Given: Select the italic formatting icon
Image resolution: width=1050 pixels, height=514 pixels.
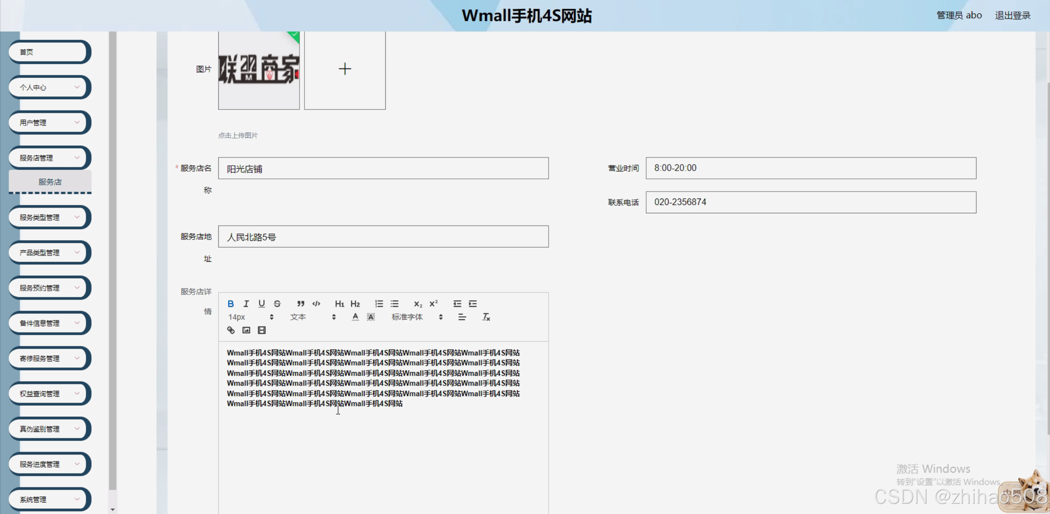Looking at the screenshot, I should pyautogui.click(x=246, y=304).
